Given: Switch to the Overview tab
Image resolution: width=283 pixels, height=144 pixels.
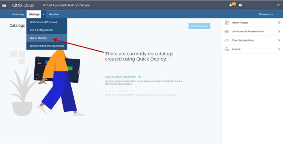Looking at the screenshot, I should 18,14.
